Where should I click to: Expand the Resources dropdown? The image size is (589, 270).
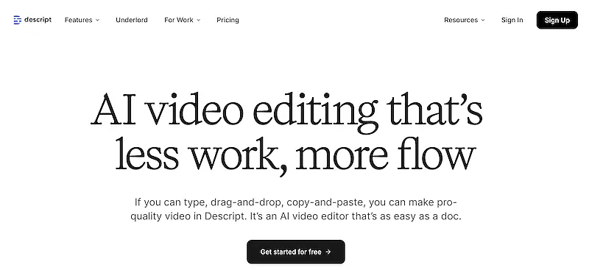[465, 20]
